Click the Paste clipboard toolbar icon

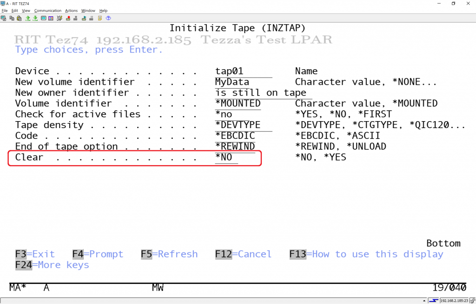point(19,19)
